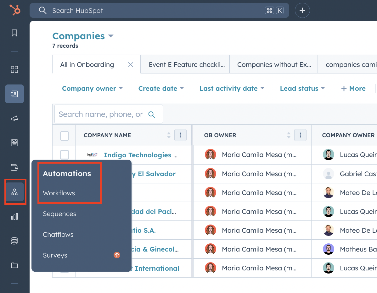Click the Command-K shortcut hint
Viewport: 377px width, 293px height.
274,10
